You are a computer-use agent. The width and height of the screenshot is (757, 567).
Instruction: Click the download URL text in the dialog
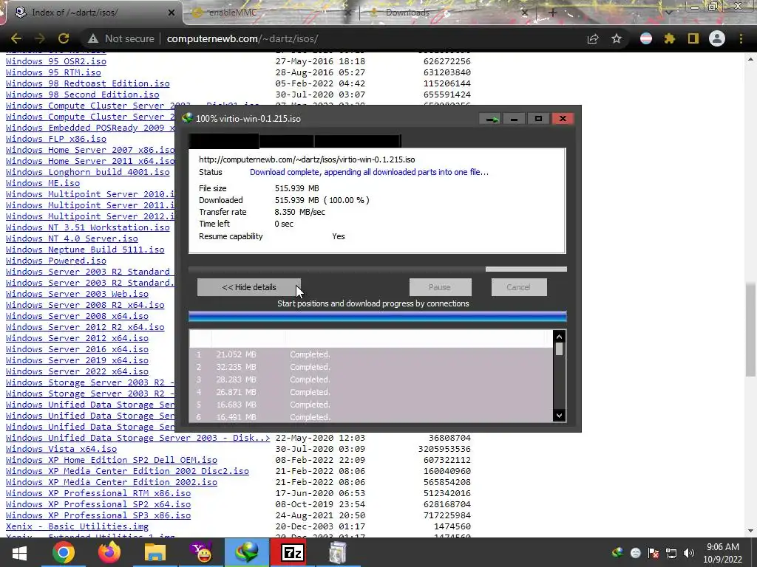[x=307, y=159]
